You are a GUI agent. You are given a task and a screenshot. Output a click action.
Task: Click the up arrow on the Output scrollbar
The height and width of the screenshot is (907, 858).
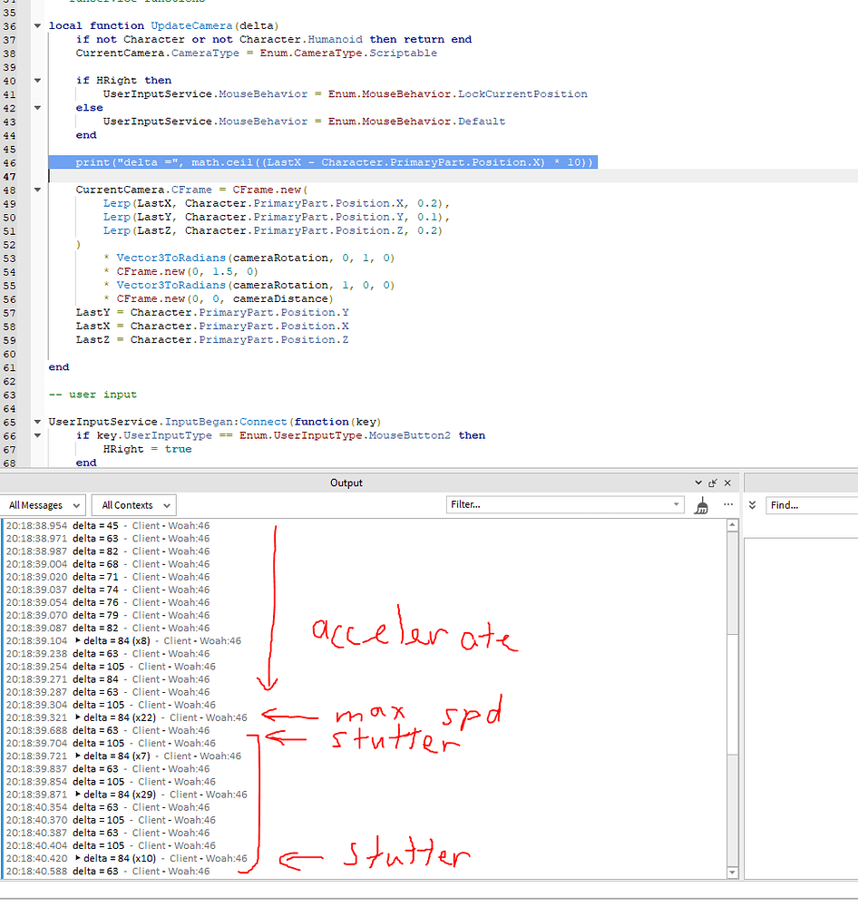click(x=733, y=523)
